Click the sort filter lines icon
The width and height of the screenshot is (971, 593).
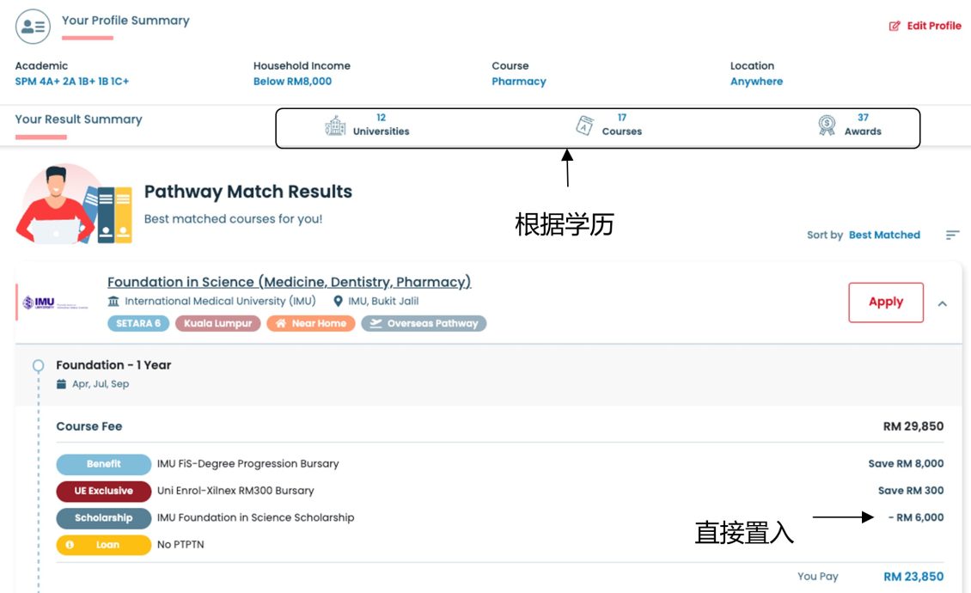click(x=952, y=235)
